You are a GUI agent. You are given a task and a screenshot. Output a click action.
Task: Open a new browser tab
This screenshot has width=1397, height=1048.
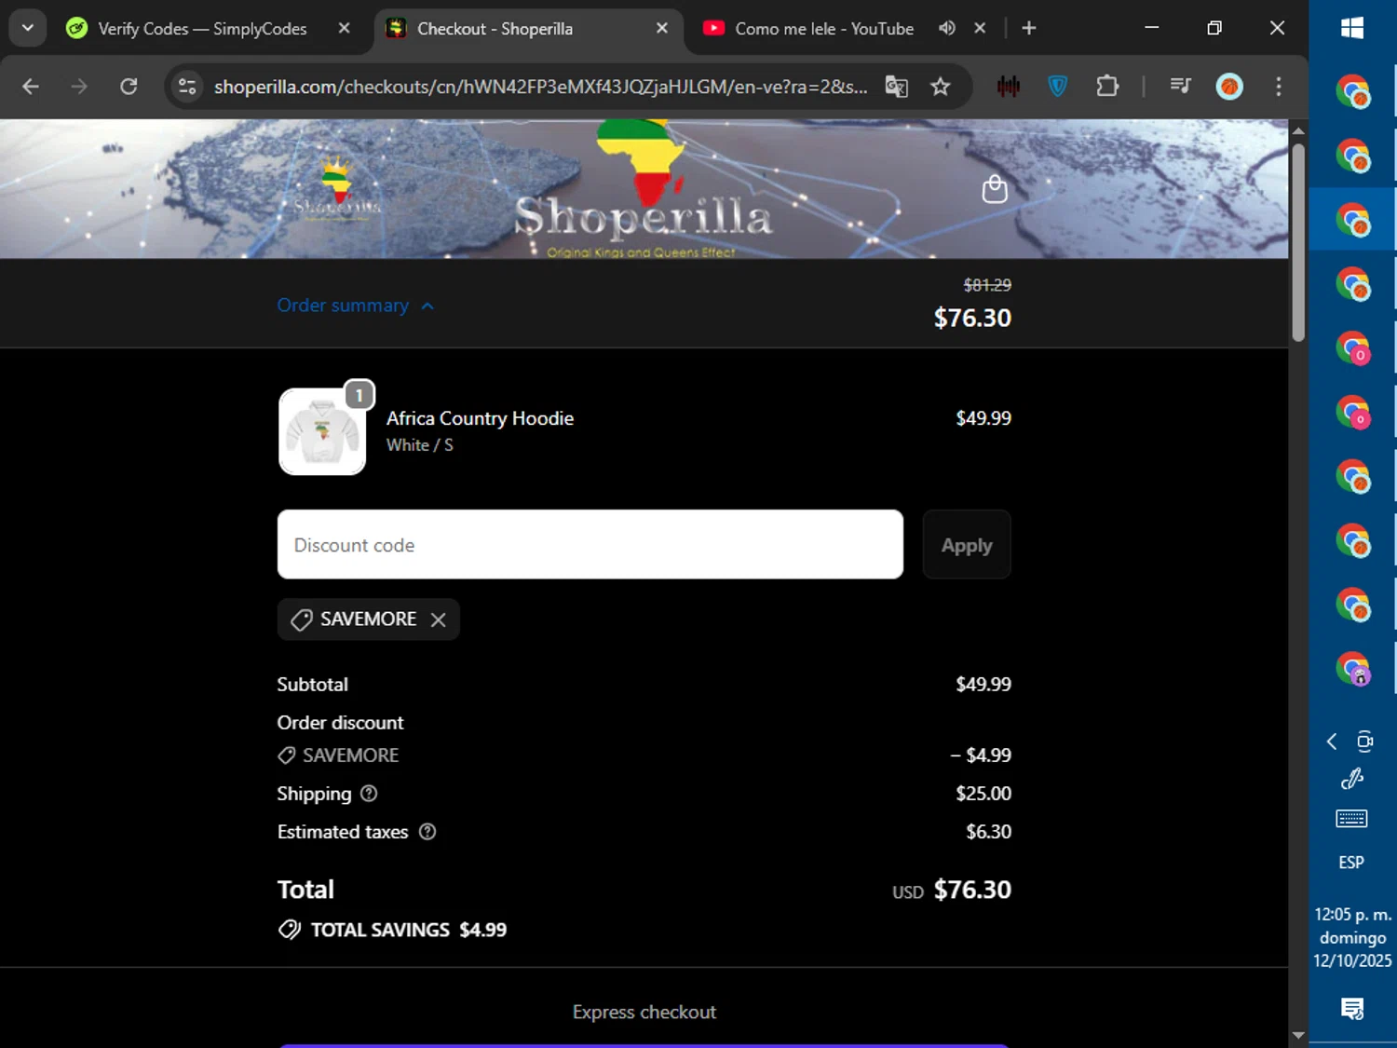(x=1029, y=28)
